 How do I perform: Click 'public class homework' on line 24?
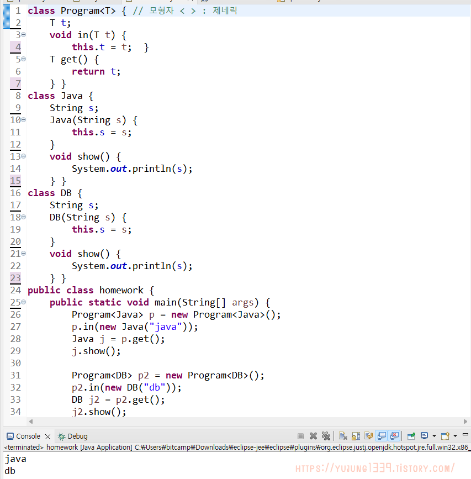click(86, 290)
